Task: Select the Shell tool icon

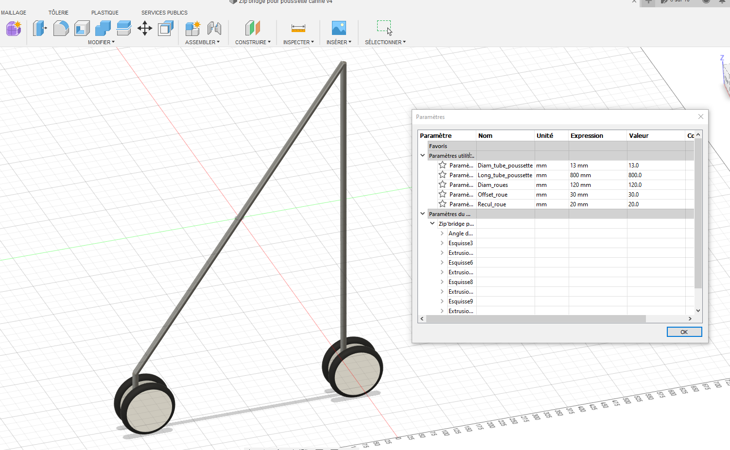Action: [x=82, y=29]
